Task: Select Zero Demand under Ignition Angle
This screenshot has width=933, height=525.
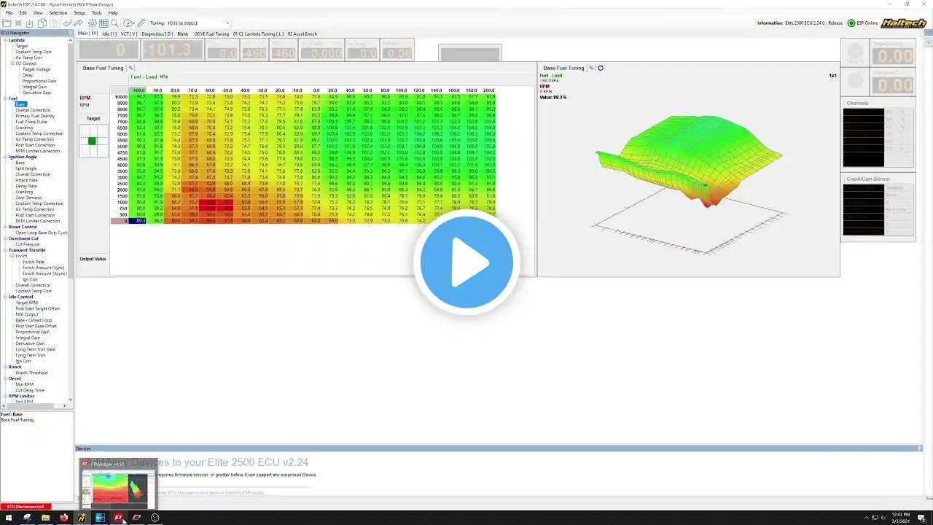Action: coord(28,198)
